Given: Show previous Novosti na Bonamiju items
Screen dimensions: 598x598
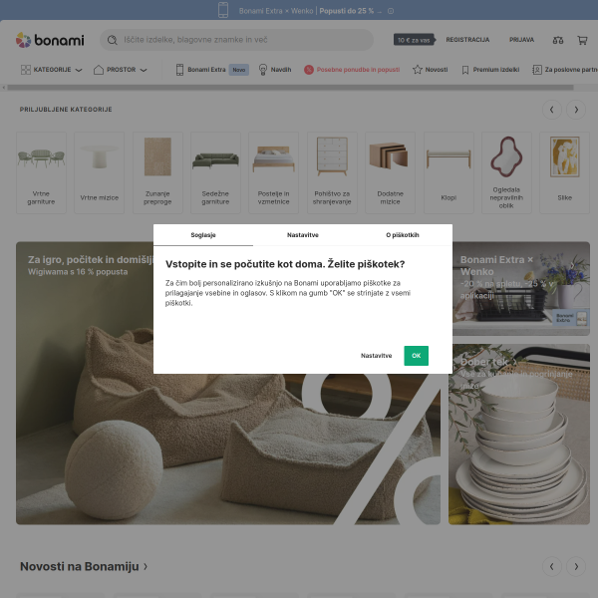Looking at the screenshot, I should pyautogui.click(x=552, y=567).
